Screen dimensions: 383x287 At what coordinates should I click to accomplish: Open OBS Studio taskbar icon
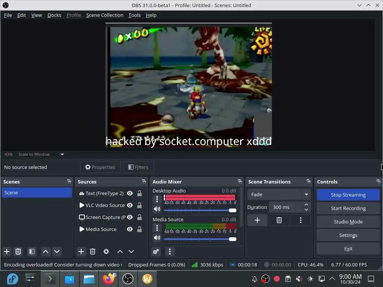(128, 278)
